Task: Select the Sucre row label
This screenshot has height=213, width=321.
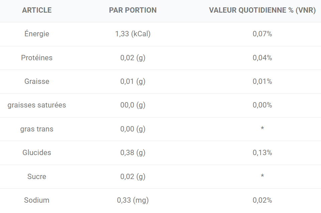Action: (x=37, y=176)
